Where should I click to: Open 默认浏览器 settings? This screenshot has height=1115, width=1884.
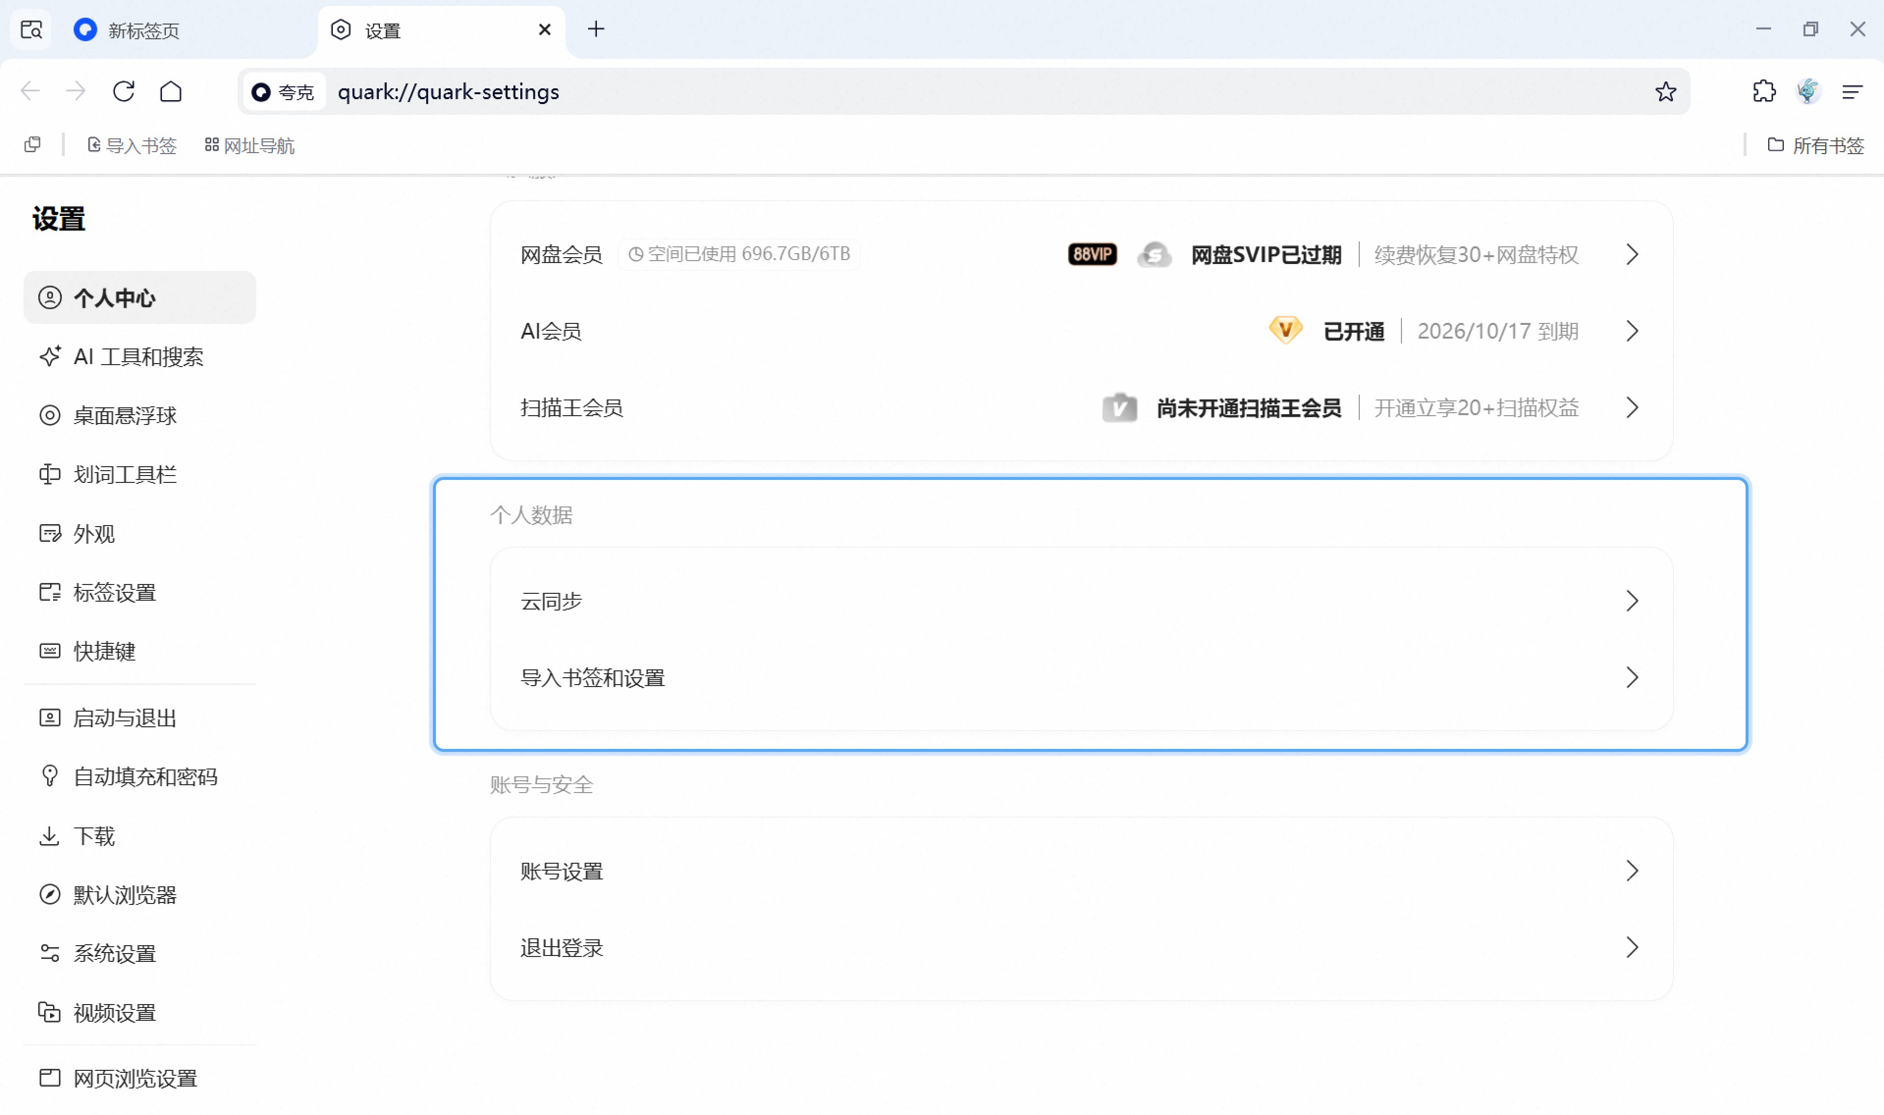pos(140,895)
